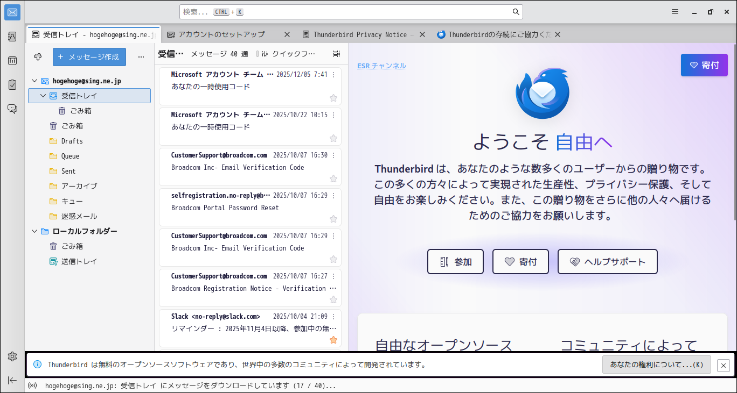
Task: Select the 受信トレイ folder under hogehoge@sing.ne.jp
Action: click(x=89, y=96)
